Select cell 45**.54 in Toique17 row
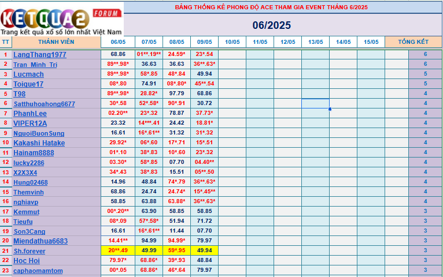The image size is (443, 277). pyautogui.click(x=204, y=84)
